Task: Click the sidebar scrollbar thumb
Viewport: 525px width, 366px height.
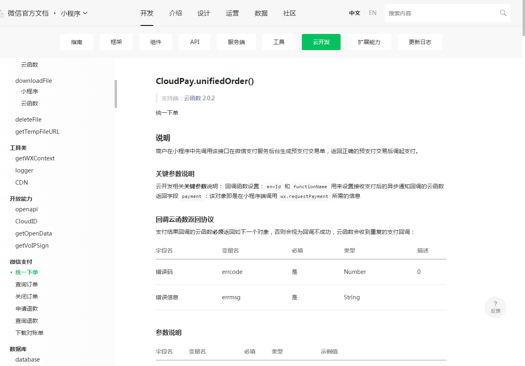Action: point(116,94)
